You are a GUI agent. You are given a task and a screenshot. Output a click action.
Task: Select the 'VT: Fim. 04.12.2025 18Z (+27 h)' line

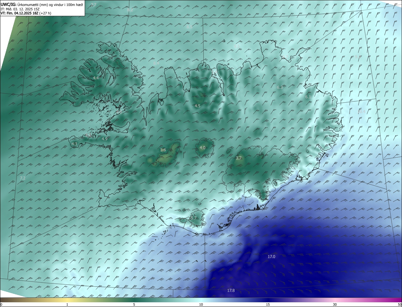[x=26, y=13]
